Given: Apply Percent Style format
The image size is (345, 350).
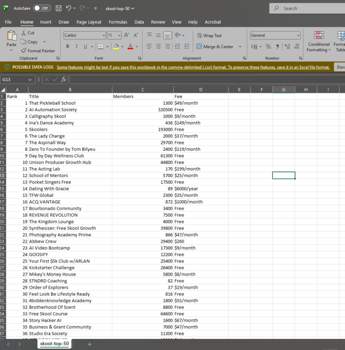Looking at the screenshot, I should tap(268, 47).
